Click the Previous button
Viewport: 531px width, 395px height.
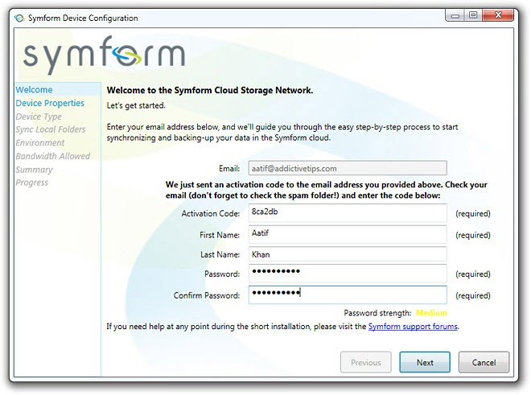click(x=366, y=363)
